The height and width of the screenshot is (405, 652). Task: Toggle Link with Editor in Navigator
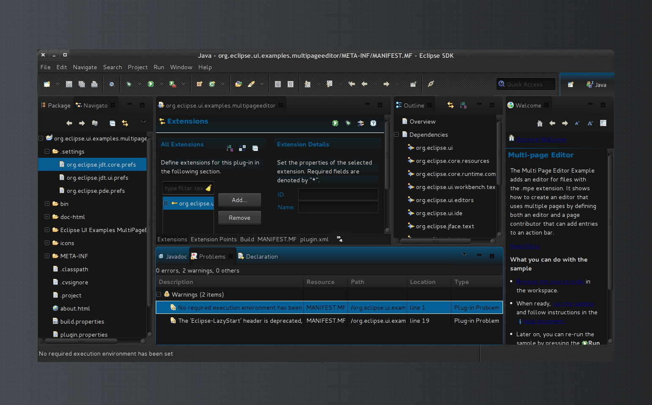pyautogui.click(x=125, y=123)
